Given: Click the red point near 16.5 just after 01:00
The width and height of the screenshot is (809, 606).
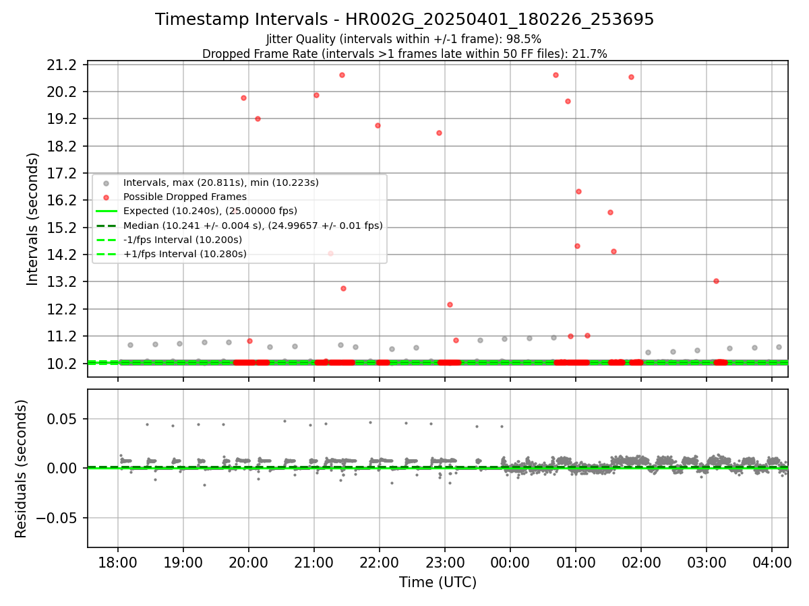Looking at the screenshot, I should pos(578,191).
